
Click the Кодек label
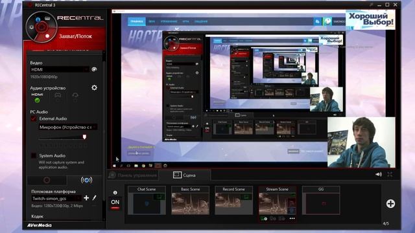point(38,216)
